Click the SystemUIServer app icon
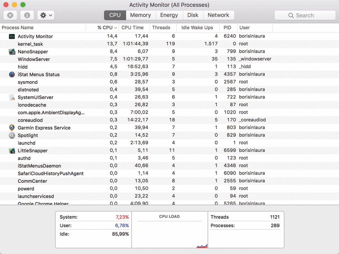The image size is (339, 254). (x=12, y=97)
